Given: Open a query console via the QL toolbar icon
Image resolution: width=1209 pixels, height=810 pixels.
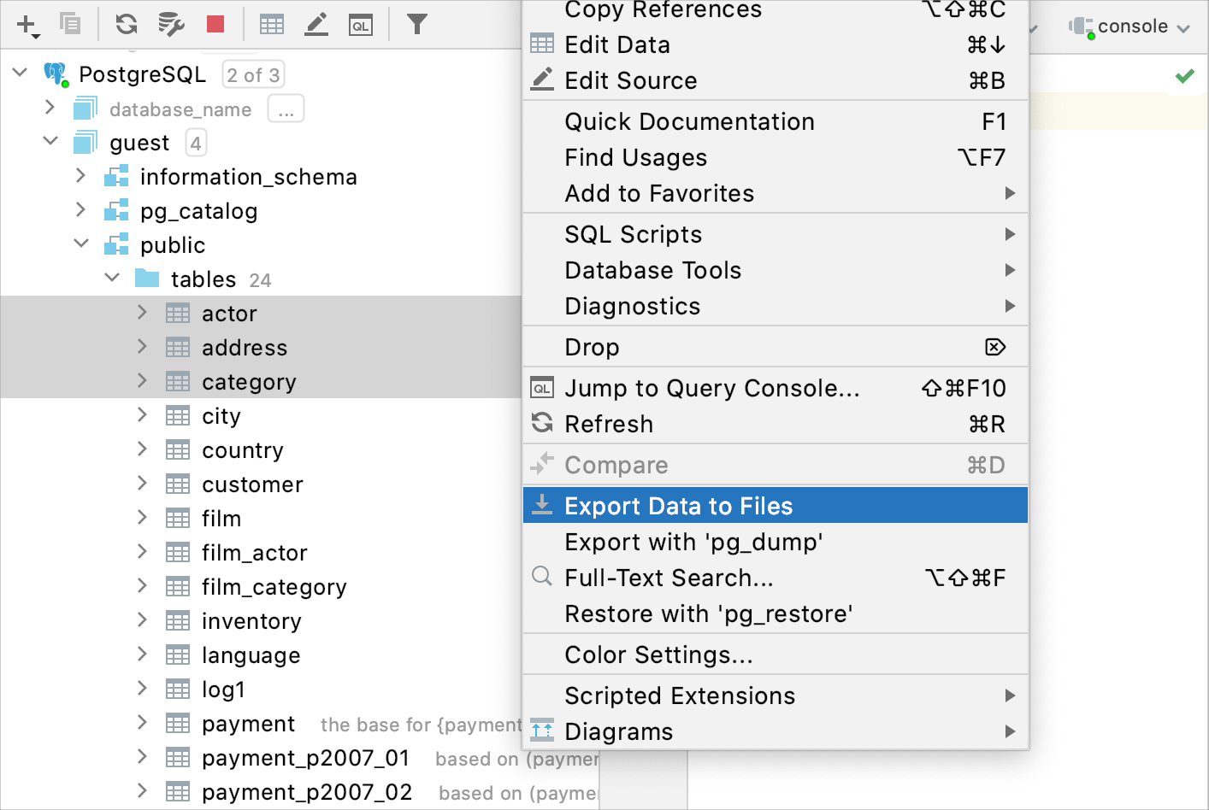Looking at the screenshot, I should pos(361,25).
